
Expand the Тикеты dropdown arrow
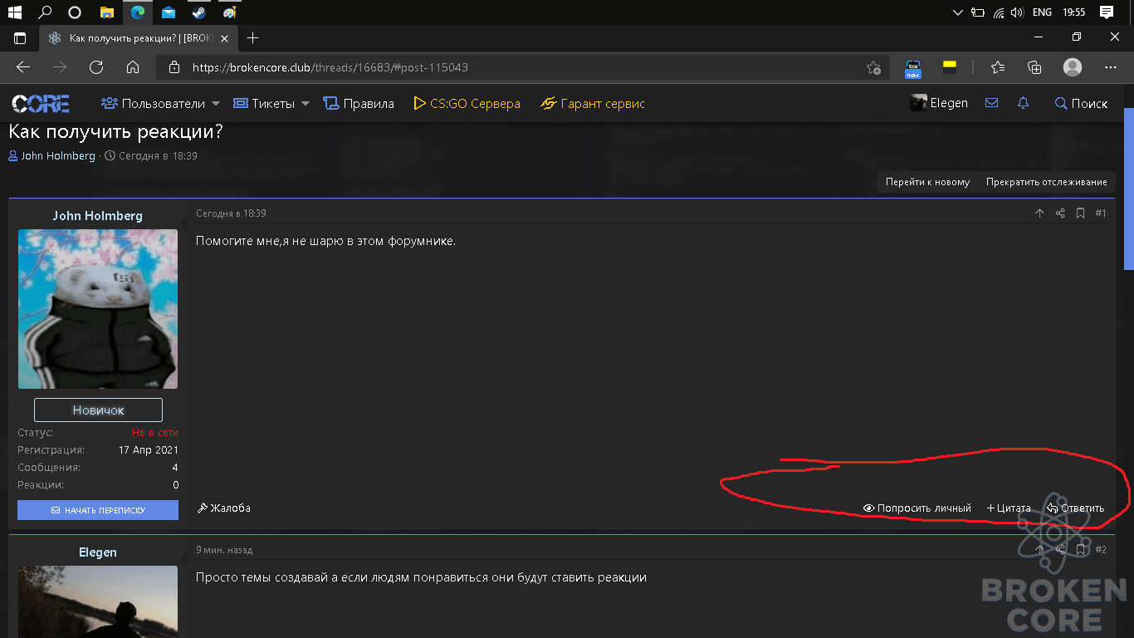[x=305, y=104]
